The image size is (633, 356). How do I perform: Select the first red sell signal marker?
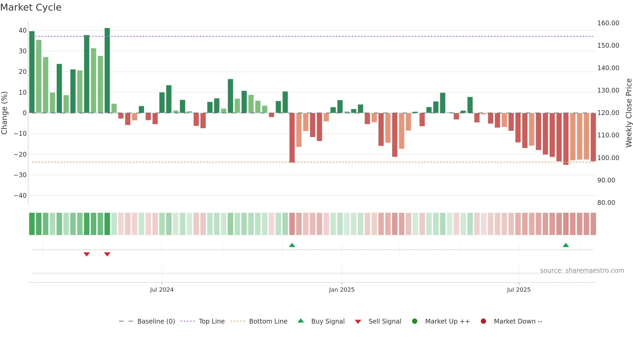click(x=87, y=254)
